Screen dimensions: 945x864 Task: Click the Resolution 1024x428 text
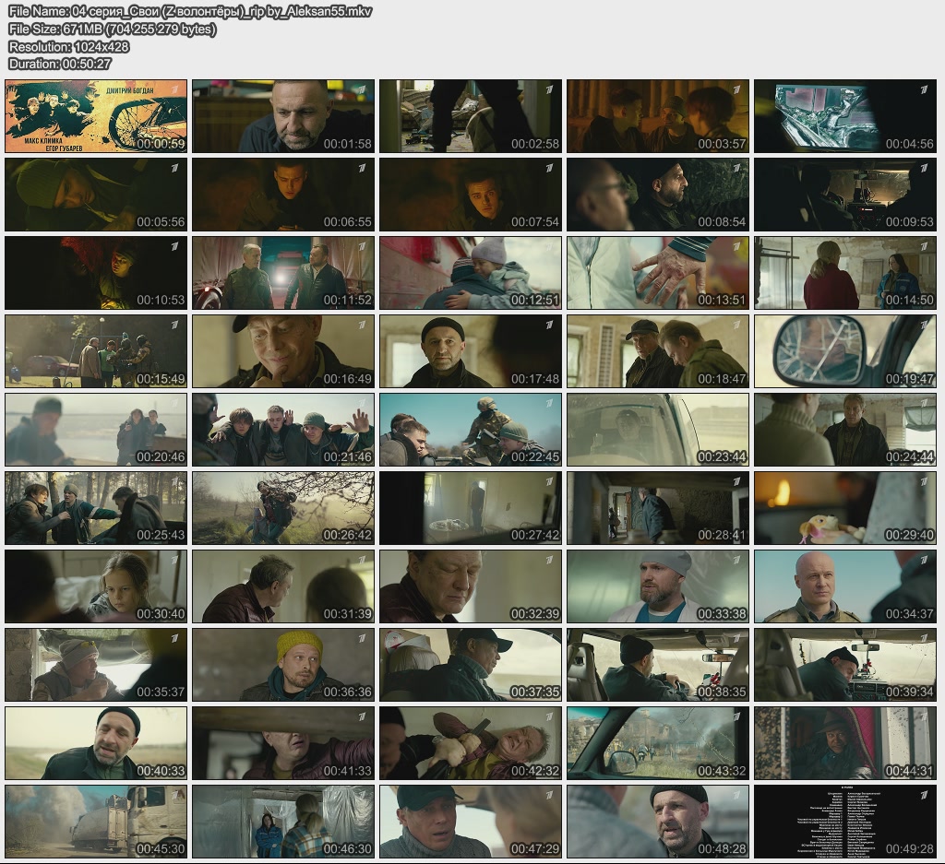click(68, 46)
